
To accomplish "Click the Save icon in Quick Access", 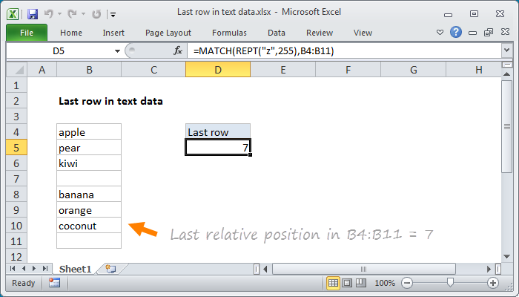I will click(x=32, y=13).
